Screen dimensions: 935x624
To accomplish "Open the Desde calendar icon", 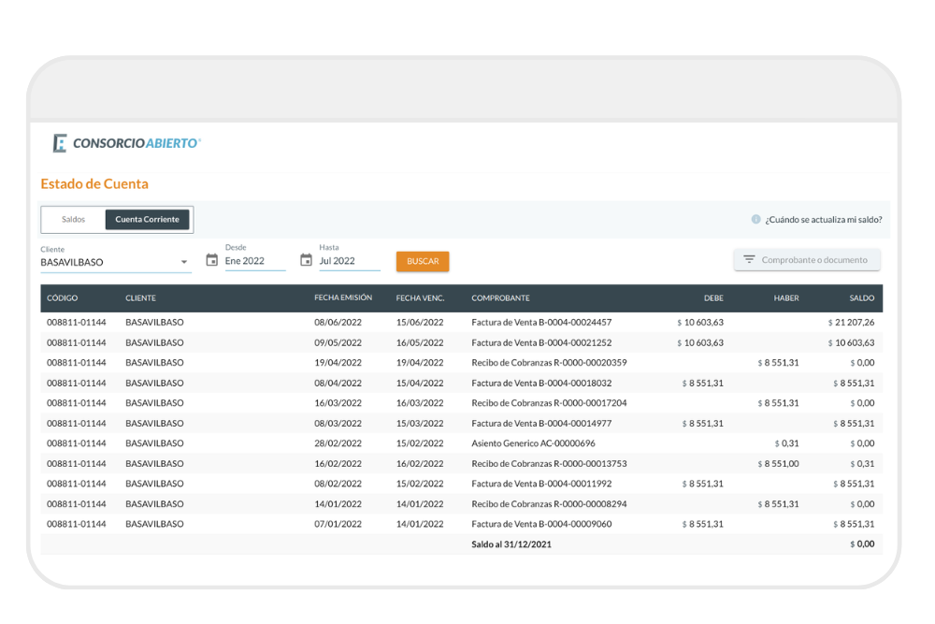I will 212,260.
